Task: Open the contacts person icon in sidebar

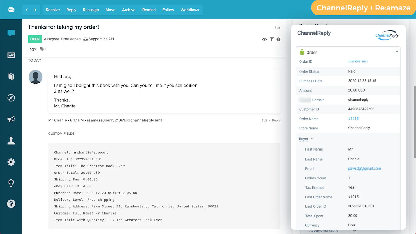Action: 11,141
